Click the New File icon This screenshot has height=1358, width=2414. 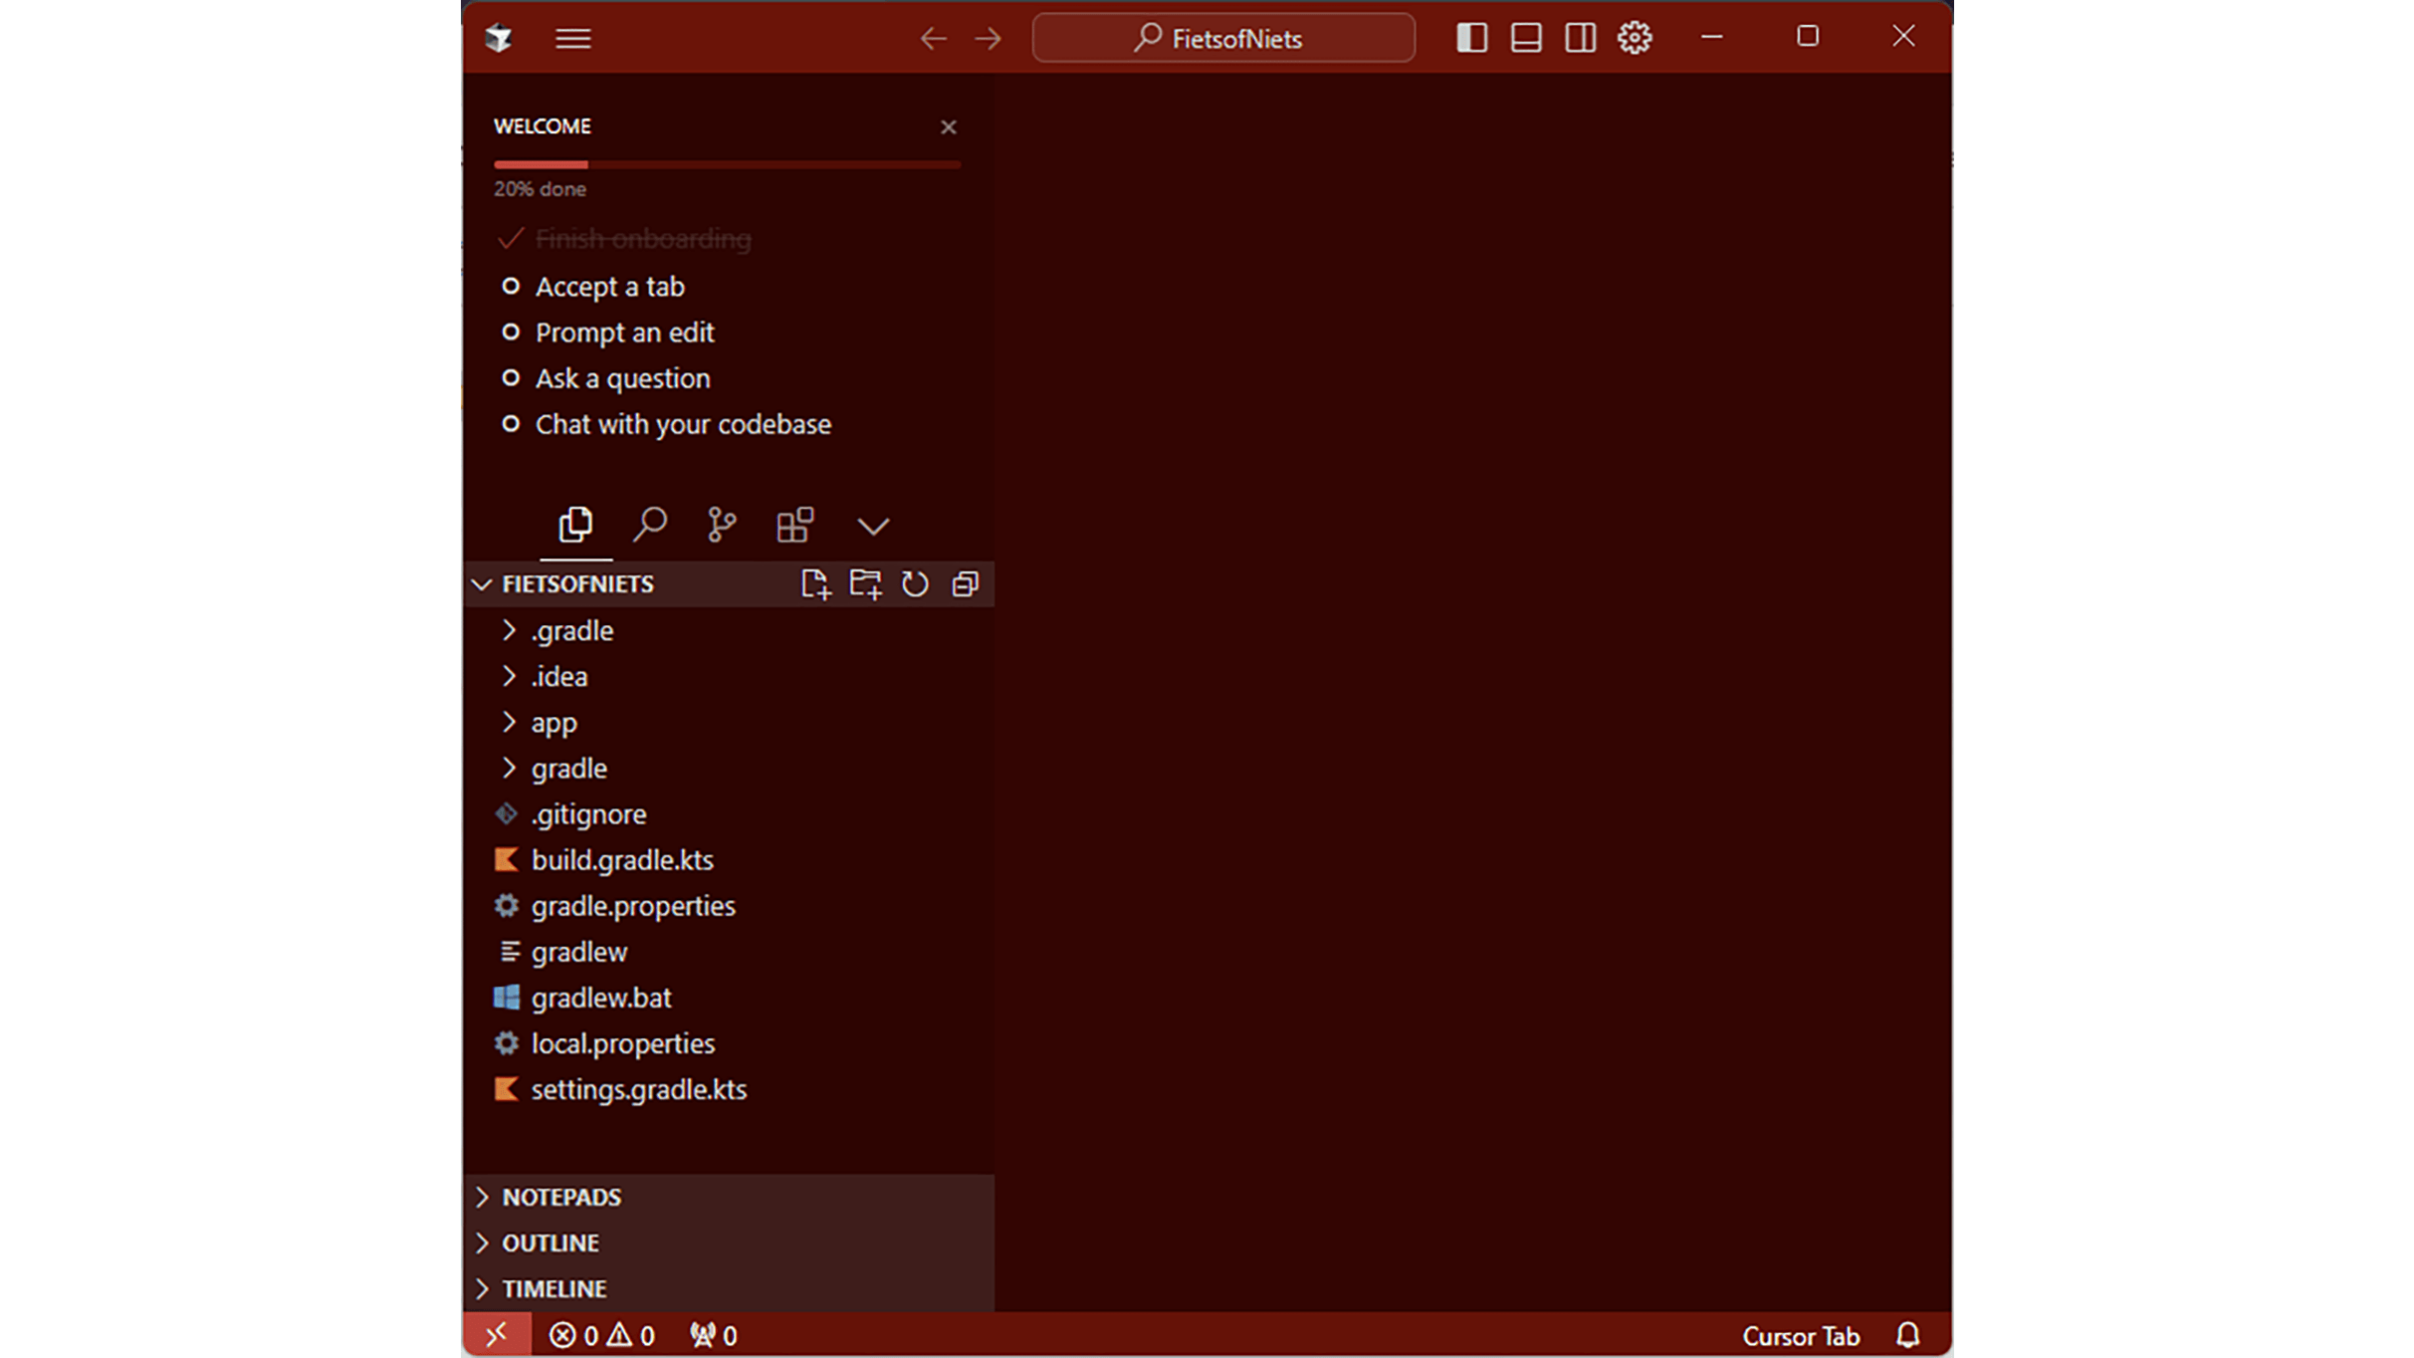click(x=814, y=583)
